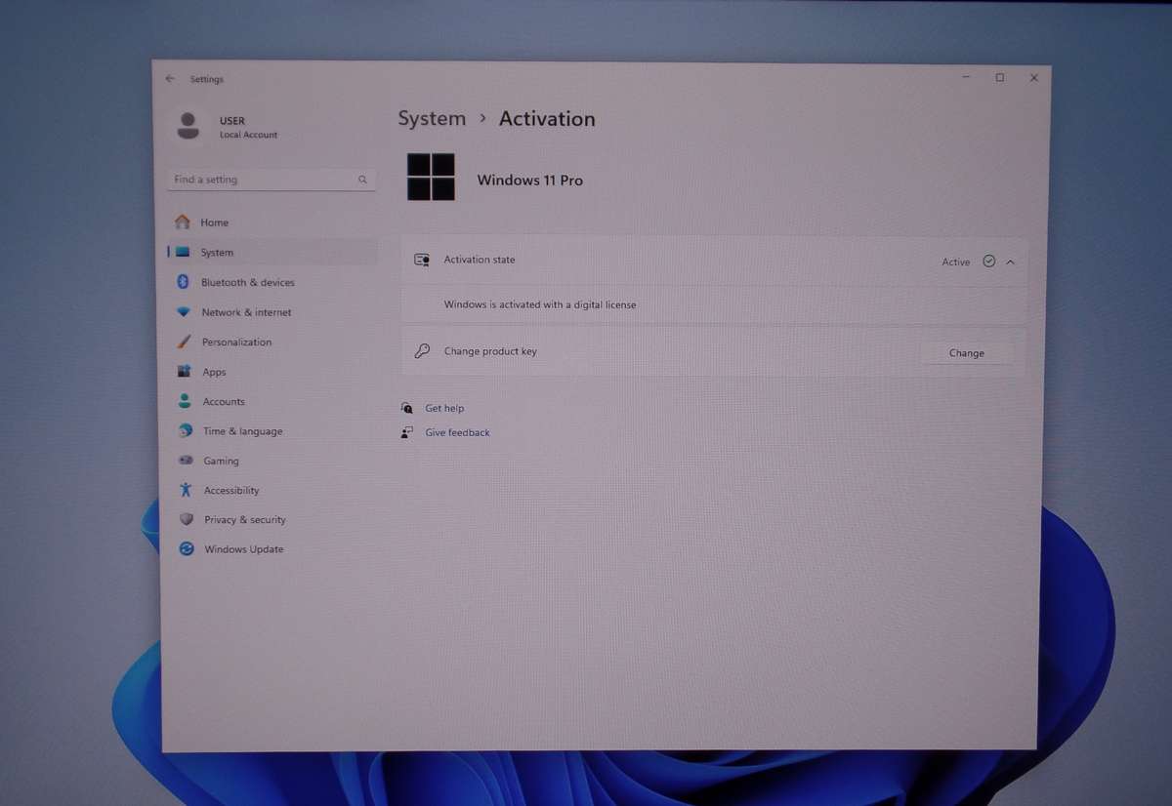
Task: Open Network & internet settings
Action: point(246,312)
